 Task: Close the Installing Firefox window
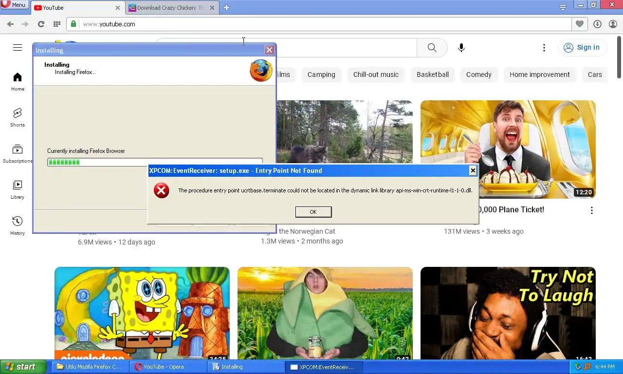269,50
